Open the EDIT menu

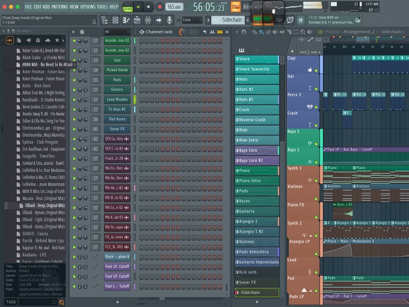pos(37,7)
